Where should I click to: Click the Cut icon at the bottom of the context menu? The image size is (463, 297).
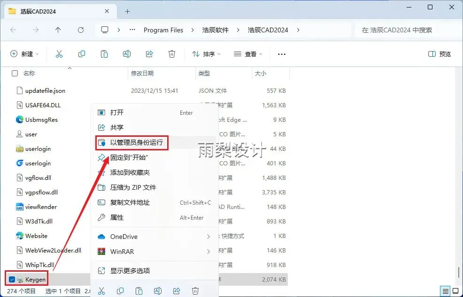pyautogui.click(x=101, y=291)
